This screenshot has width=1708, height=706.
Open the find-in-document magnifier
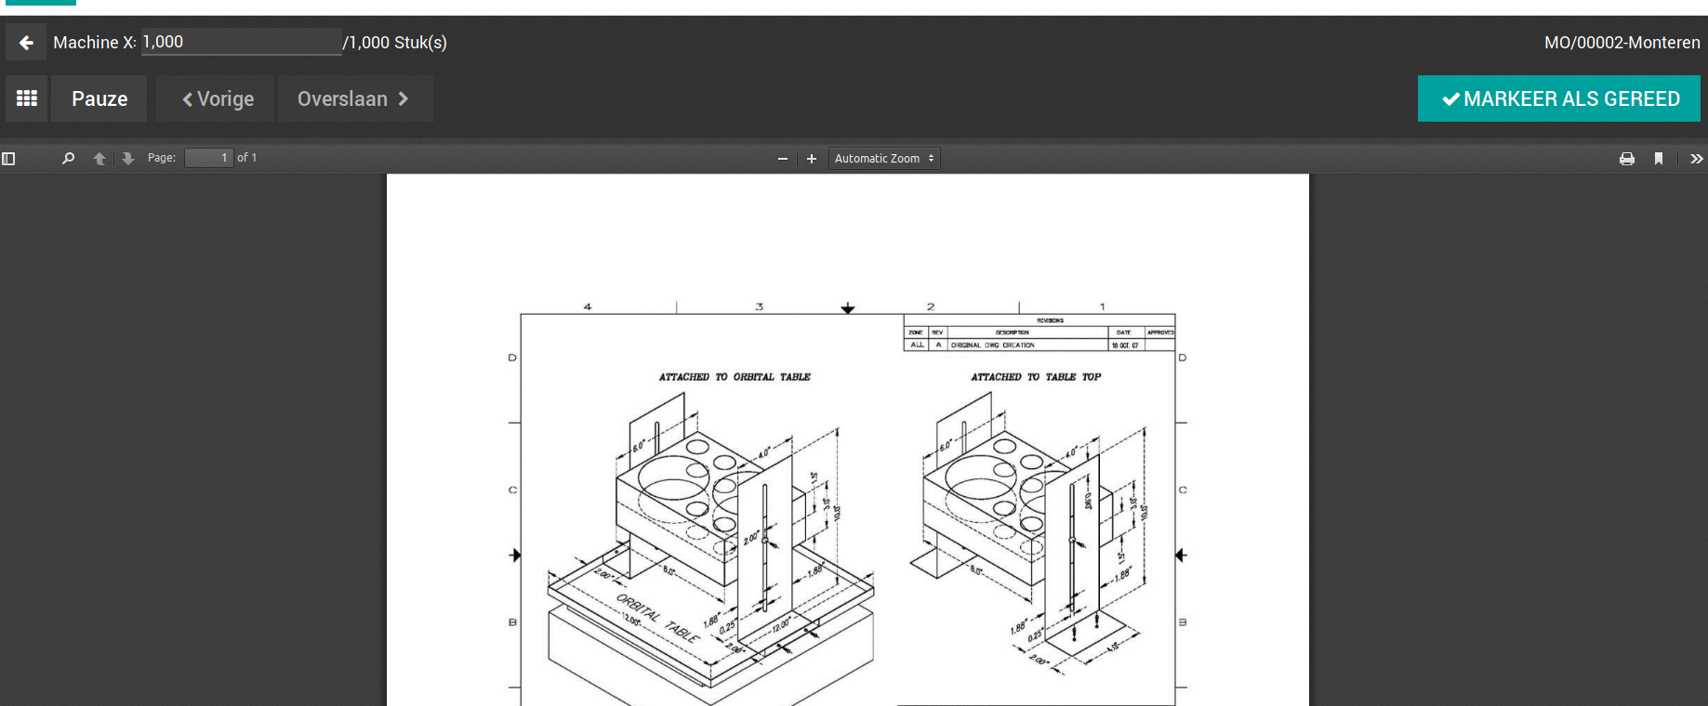68,159
